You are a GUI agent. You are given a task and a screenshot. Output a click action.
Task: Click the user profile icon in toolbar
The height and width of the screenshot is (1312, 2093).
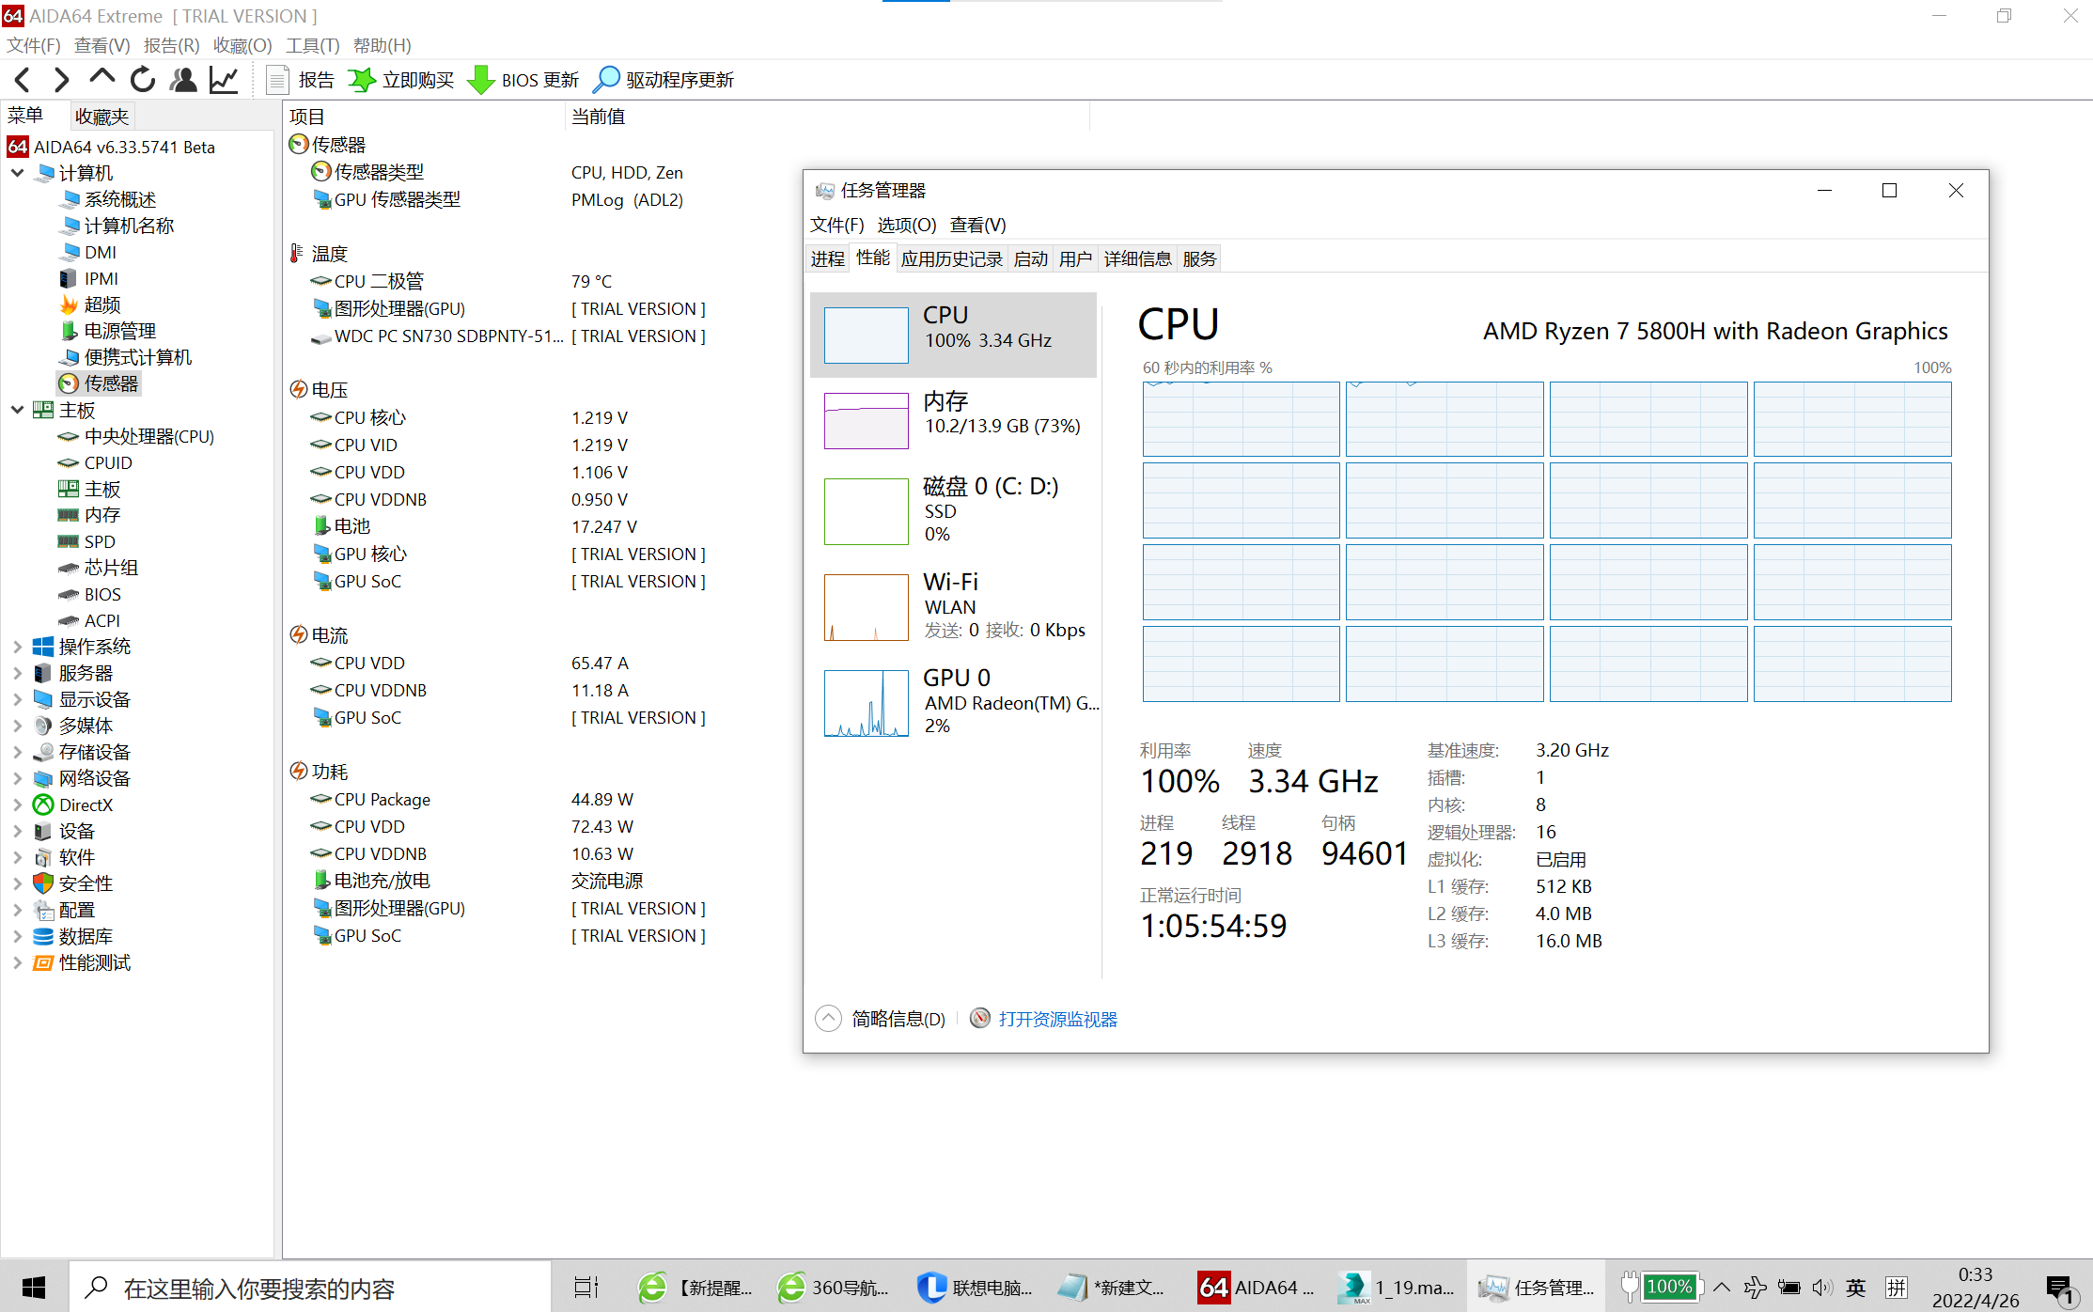(x=183, y=80)
